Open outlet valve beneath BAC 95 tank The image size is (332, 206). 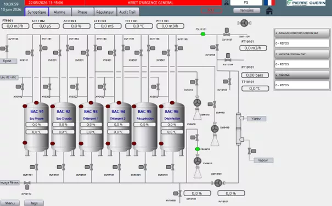pyautogui.click(x=143, y=167)
